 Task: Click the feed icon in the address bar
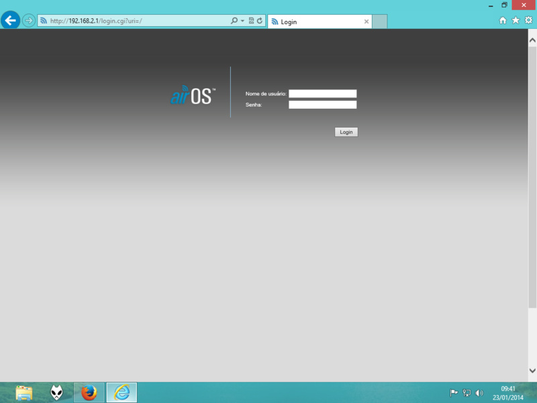(44, 21)
